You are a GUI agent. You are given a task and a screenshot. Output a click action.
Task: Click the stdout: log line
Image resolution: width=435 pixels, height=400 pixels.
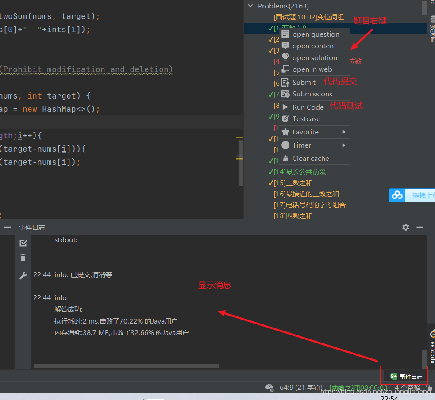66,240
